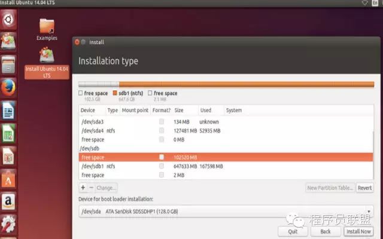Click the Used column header
The image size is (383, 239).
pyautogui.click(x=211, y=110)
